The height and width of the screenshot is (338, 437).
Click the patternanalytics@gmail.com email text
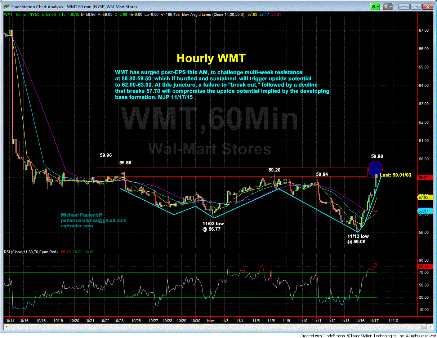[x=93, y=221]
